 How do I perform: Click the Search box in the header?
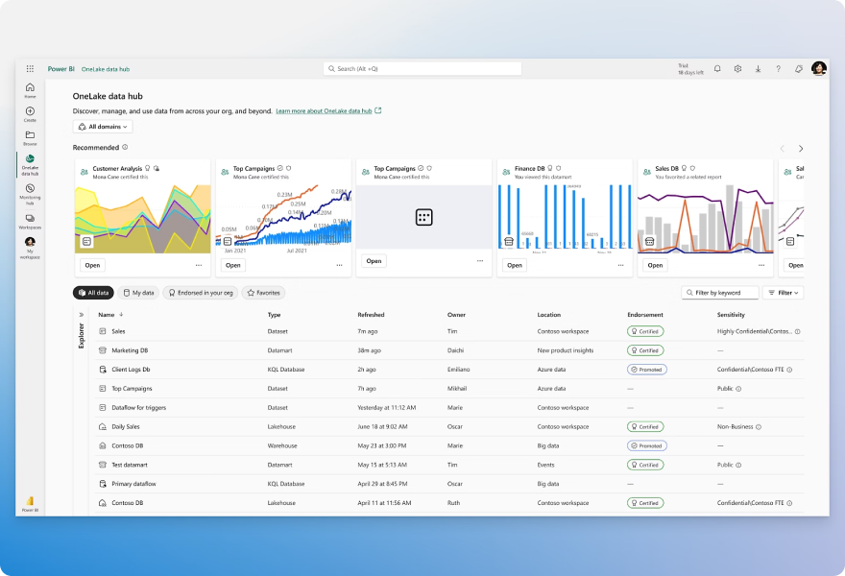(422, 68)
